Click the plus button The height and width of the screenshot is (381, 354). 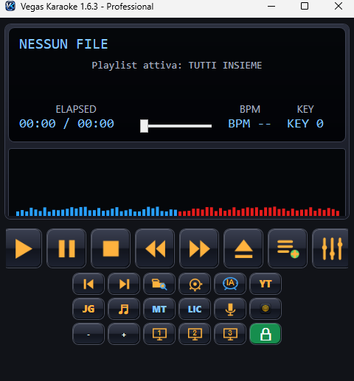[x=124, y=334]
